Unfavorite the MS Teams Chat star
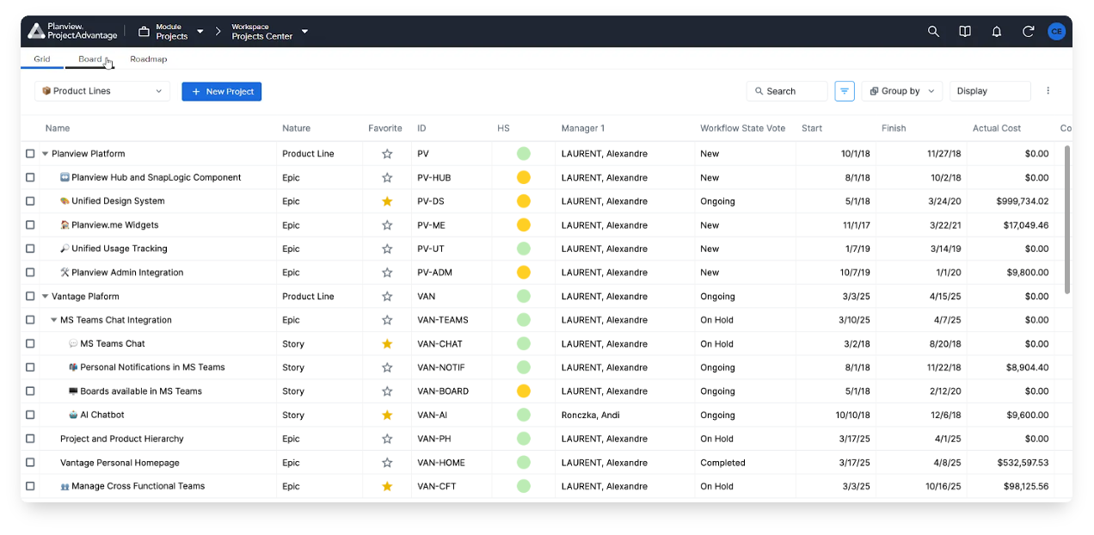1094x535 pixels. [x=387, y=344]
